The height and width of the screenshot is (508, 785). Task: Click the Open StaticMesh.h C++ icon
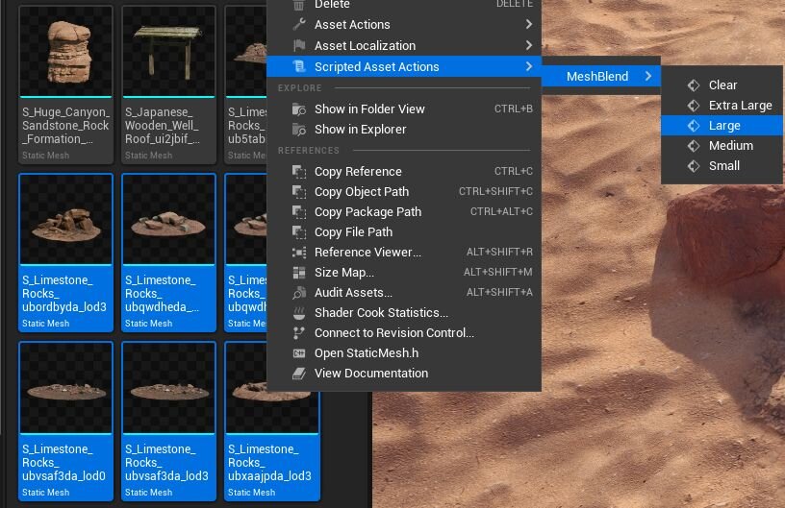(299, 353)
